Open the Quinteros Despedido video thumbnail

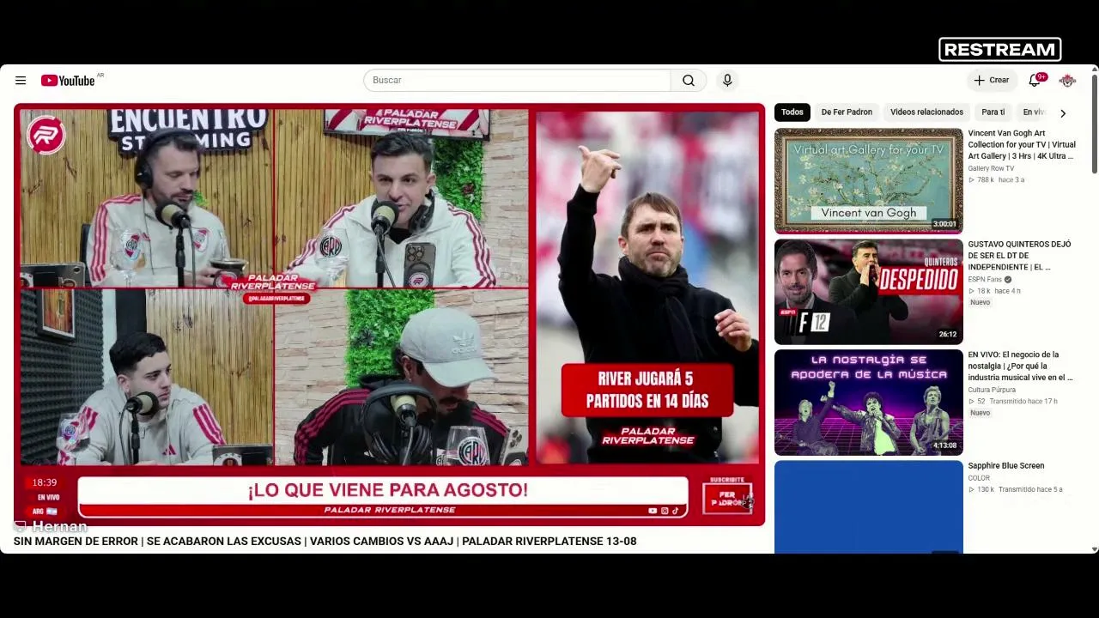point(869,292)
